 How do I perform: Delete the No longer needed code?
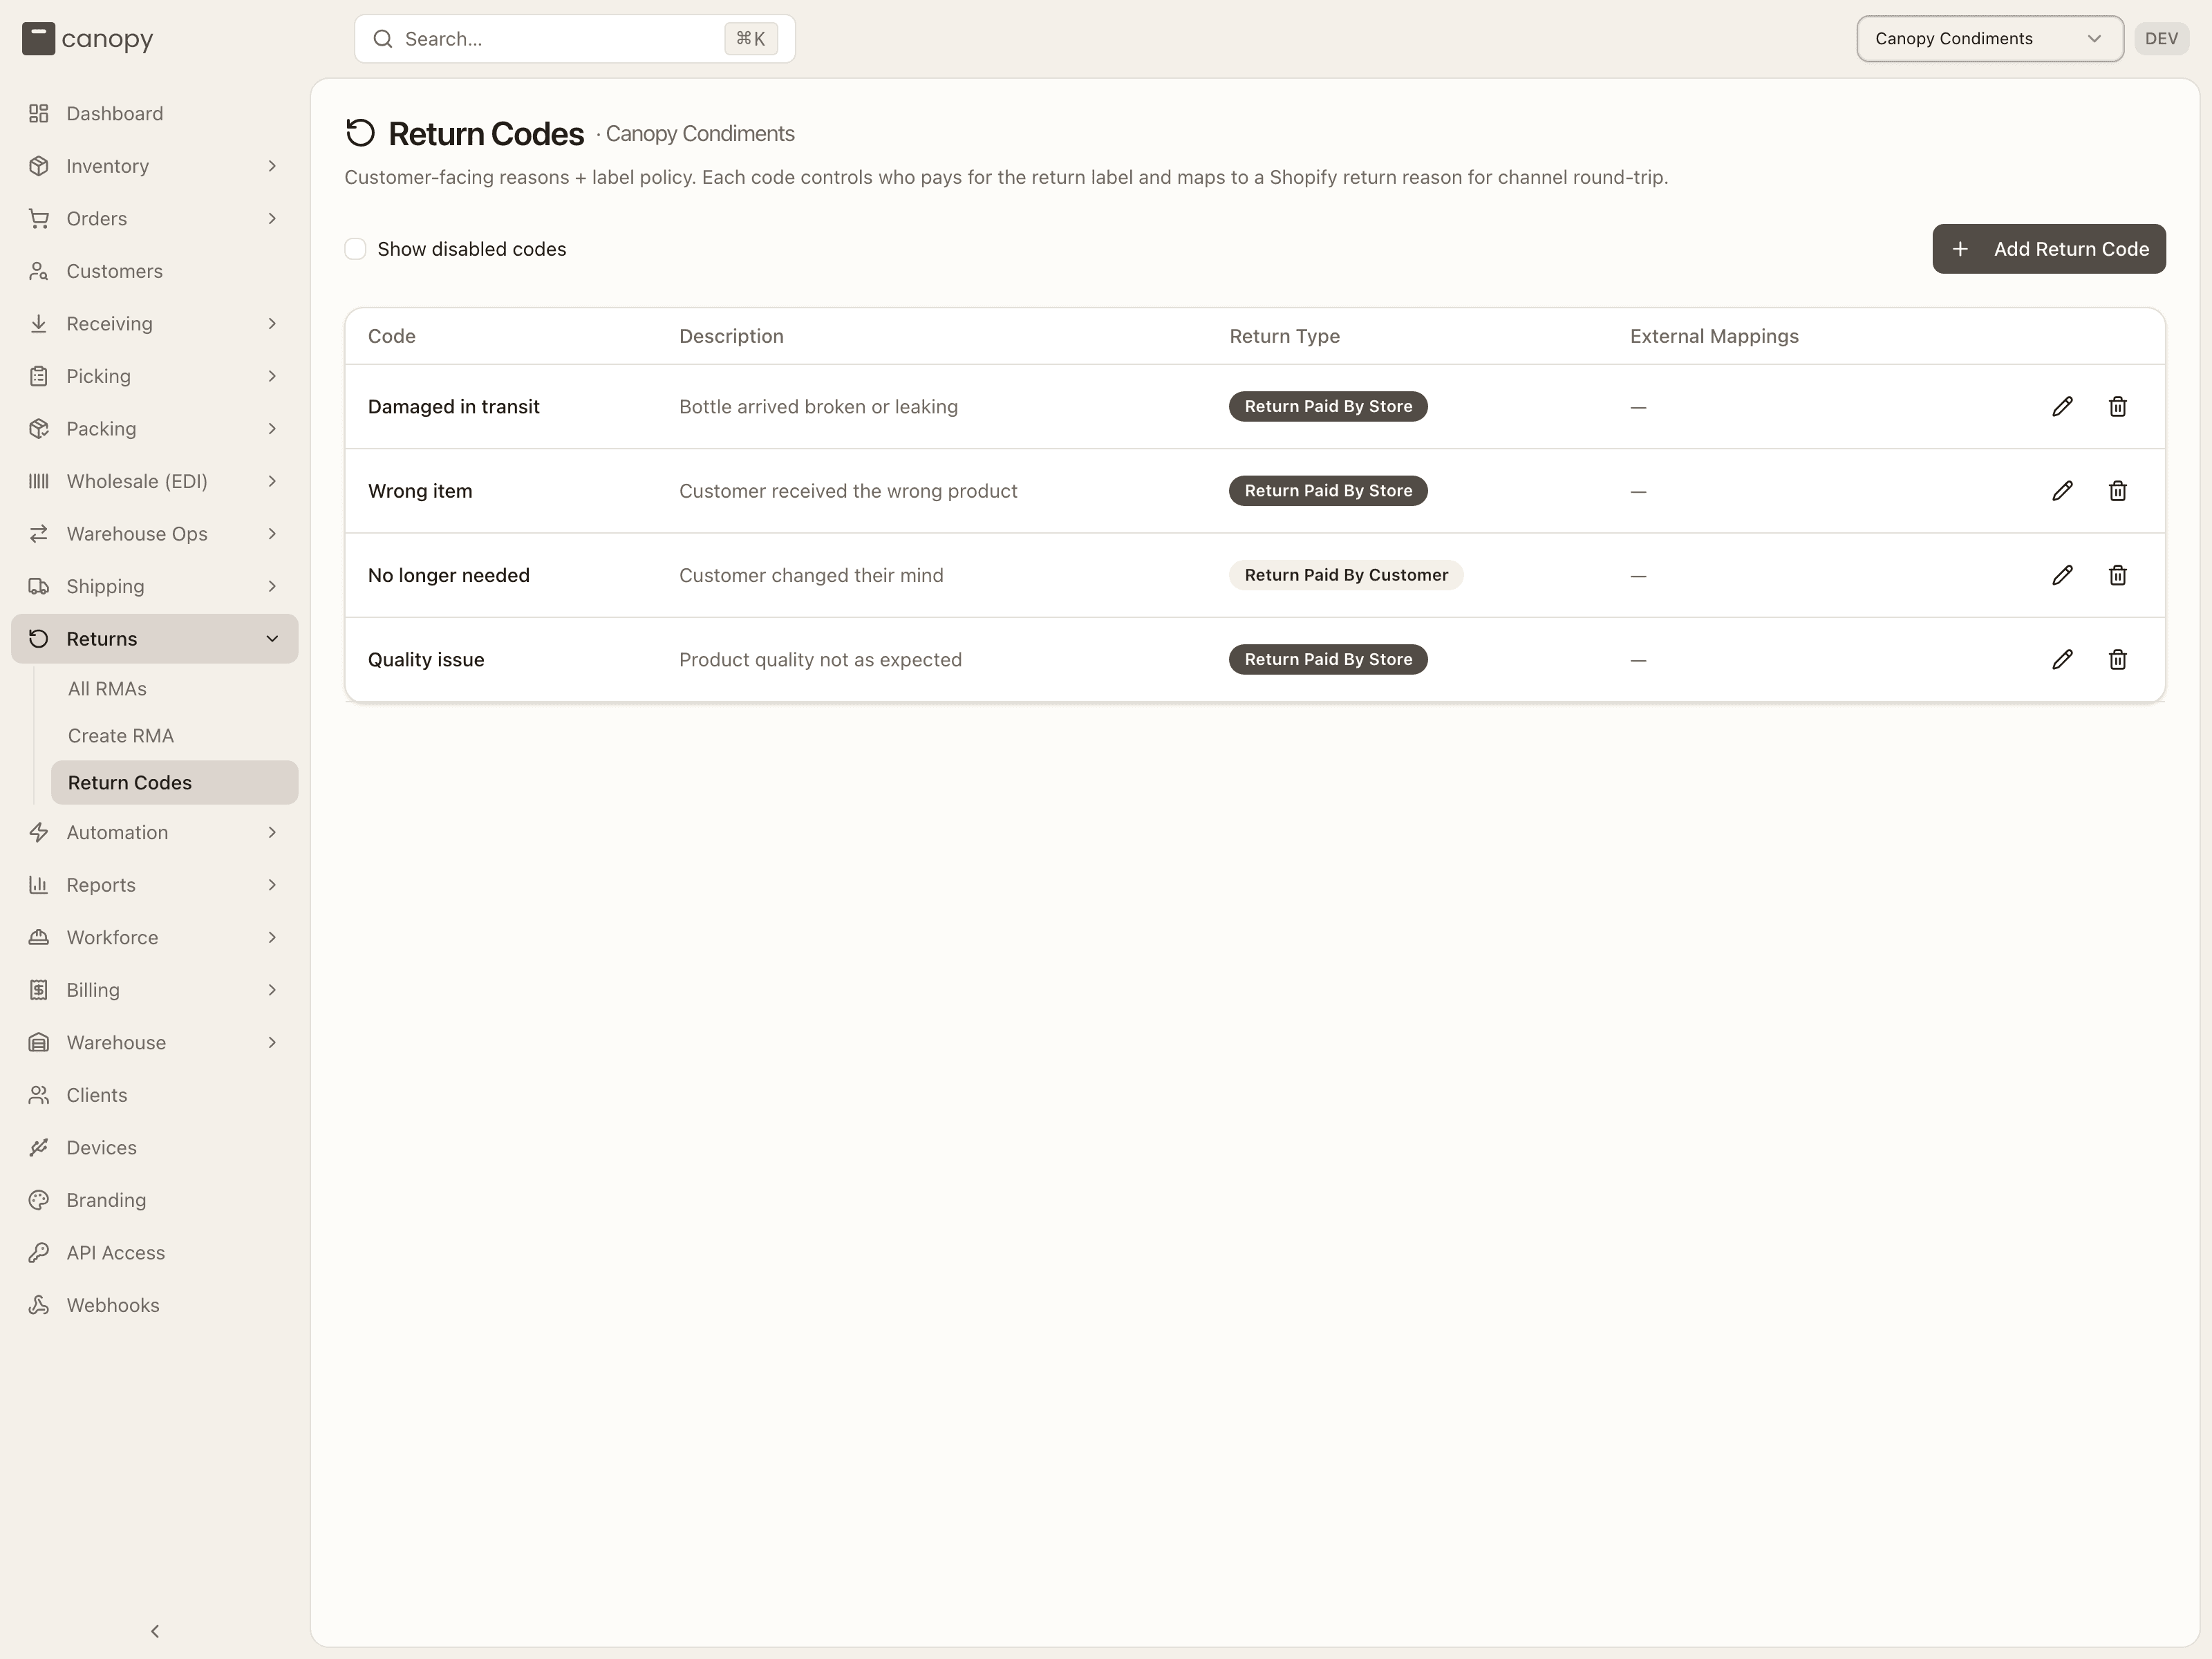pyautogui.click(x=2117, y=575)
